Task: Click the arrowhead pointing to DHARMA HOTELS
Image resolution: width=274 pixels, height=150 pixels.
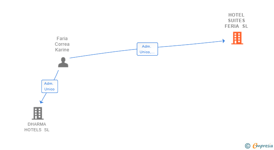Action: (41, 102)
